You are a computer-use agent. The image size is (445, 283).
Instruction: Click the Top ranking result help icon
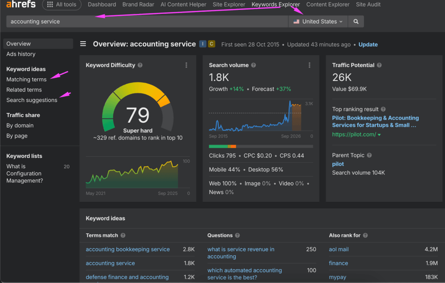coord(383,109)
